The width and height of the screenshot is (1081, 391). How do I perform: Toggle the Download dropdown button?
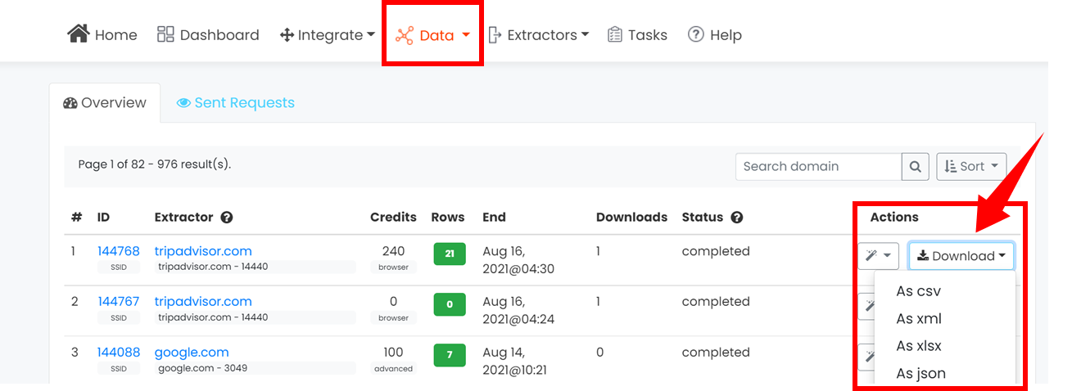pos(961,256)
